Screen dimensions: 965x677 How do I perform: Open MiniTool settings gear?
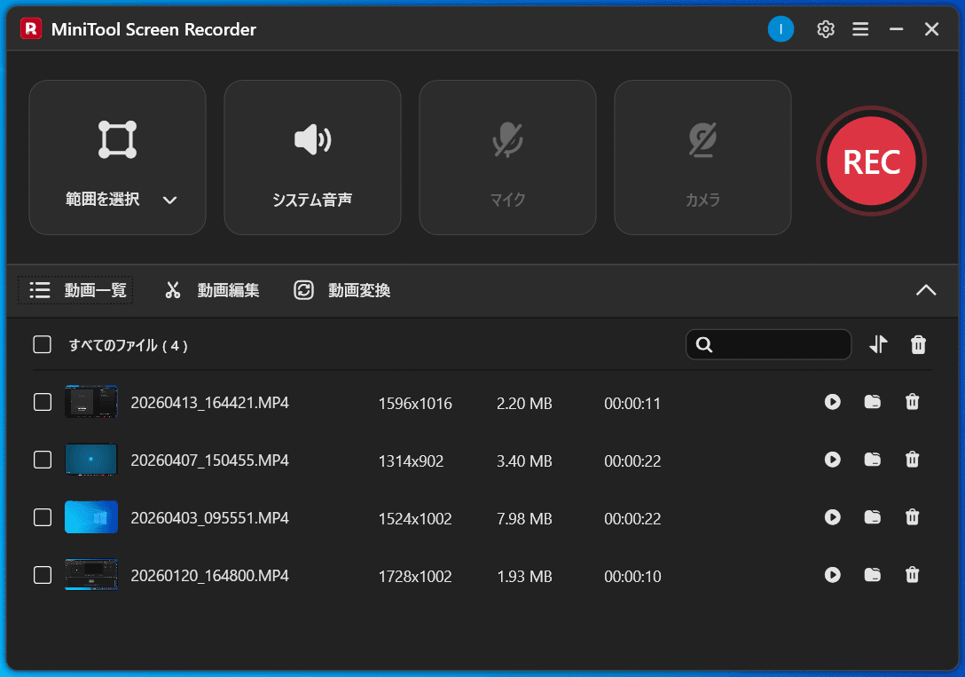(x=826, y=28)
